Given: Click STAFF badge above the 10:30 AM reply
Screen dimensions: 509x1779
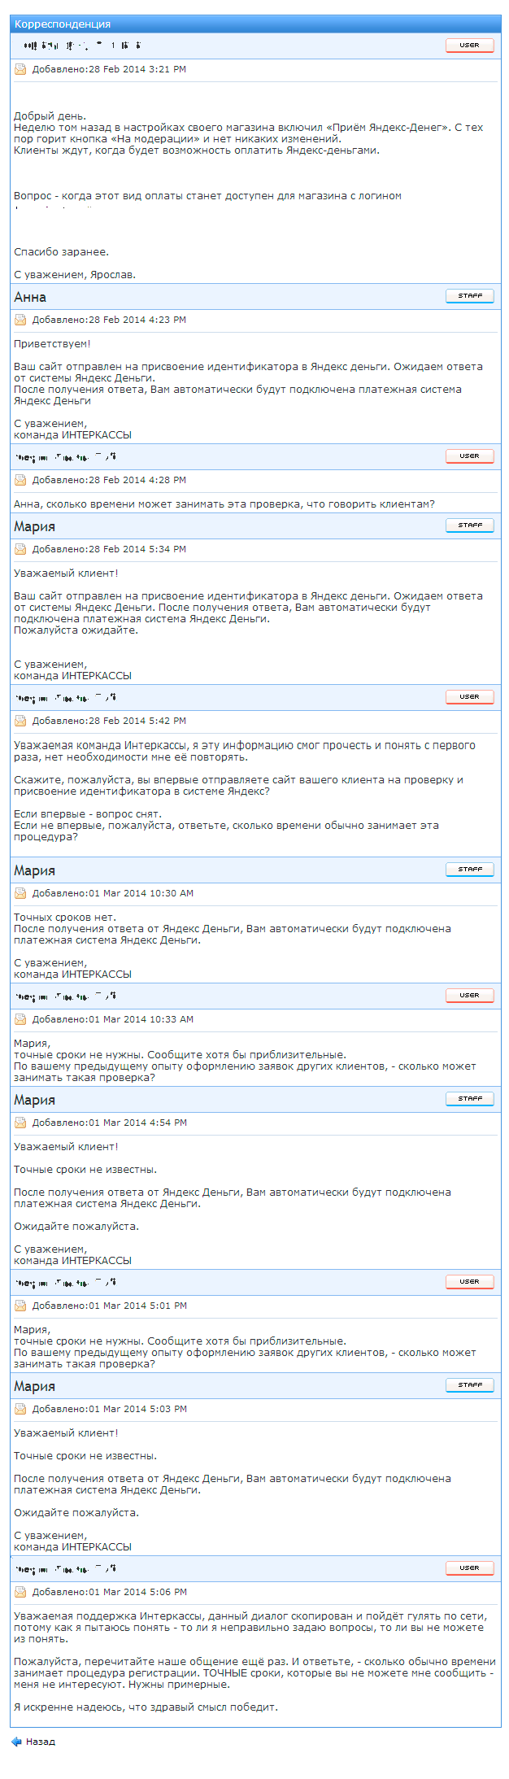Looking at the screenshot, I should (x=469, y=870).
